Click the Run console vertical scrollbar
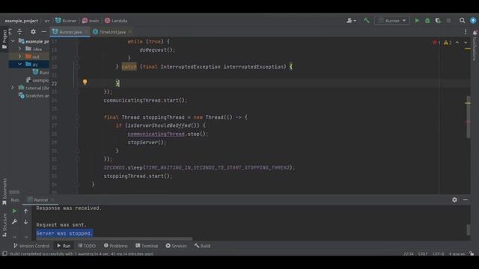The height and width of the screenshot is (269, 479). tap(469, 229)
